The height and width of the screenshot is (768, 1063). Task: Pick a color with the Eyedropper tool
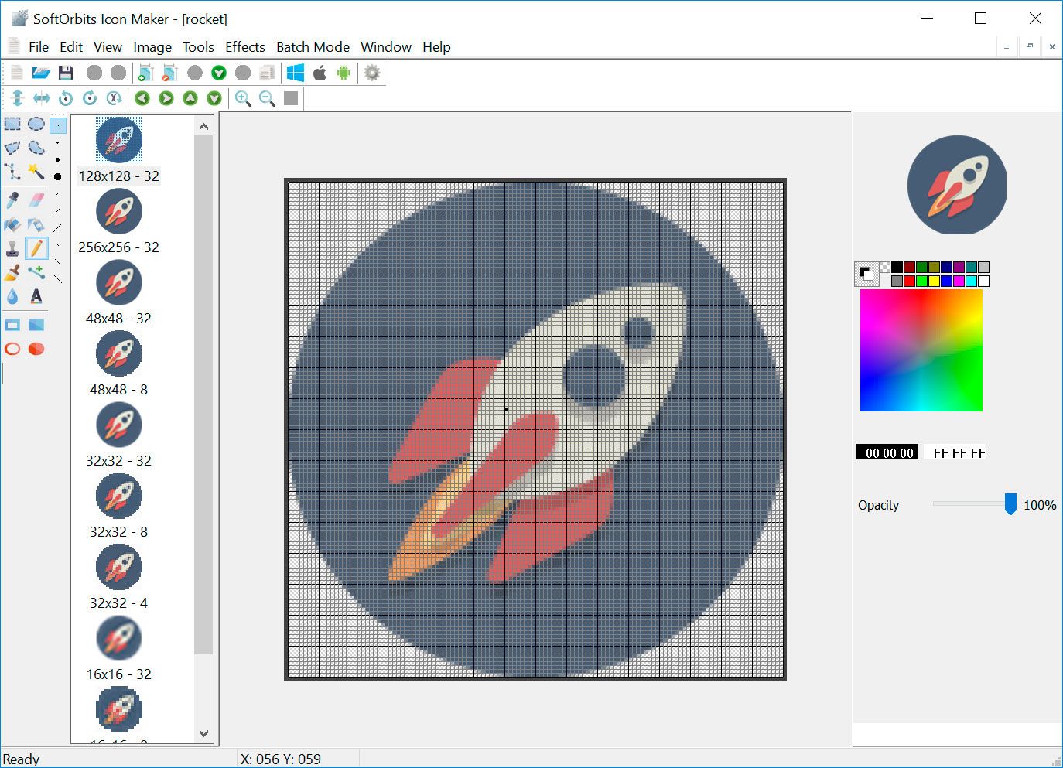point(12,199)
